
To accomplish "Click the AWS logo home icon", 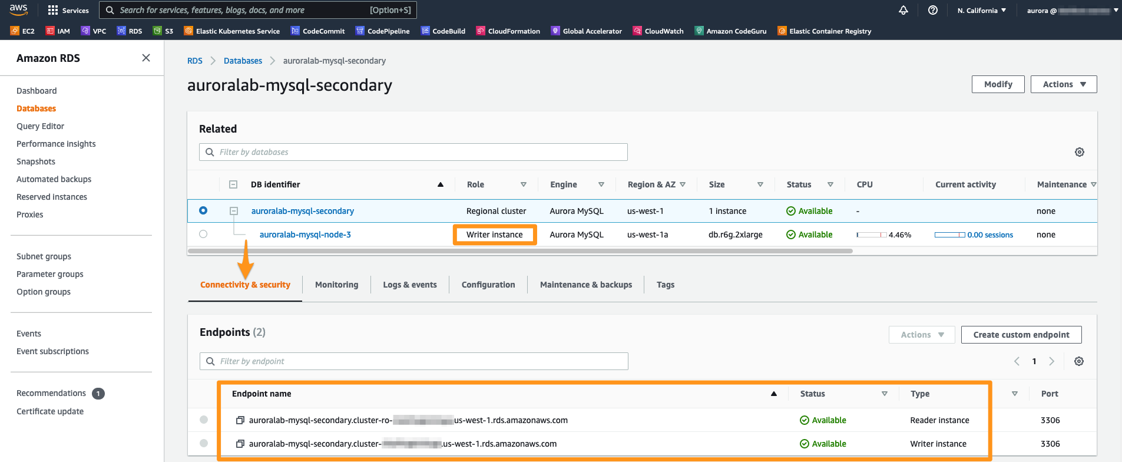I will click(x=19, y=9).
